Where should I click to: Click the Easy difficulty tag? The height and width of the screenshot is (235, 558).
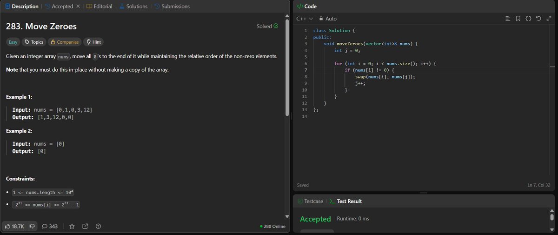click(13, 42)
